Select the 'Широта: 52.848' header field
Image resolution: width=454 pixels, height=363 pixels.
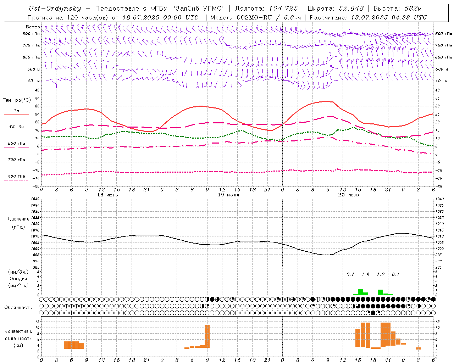tap(336, 9)
